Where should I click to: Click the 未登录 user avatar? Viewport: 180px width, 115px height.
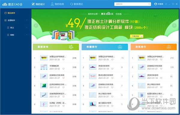pyautogui.click(x=155, y=4)
